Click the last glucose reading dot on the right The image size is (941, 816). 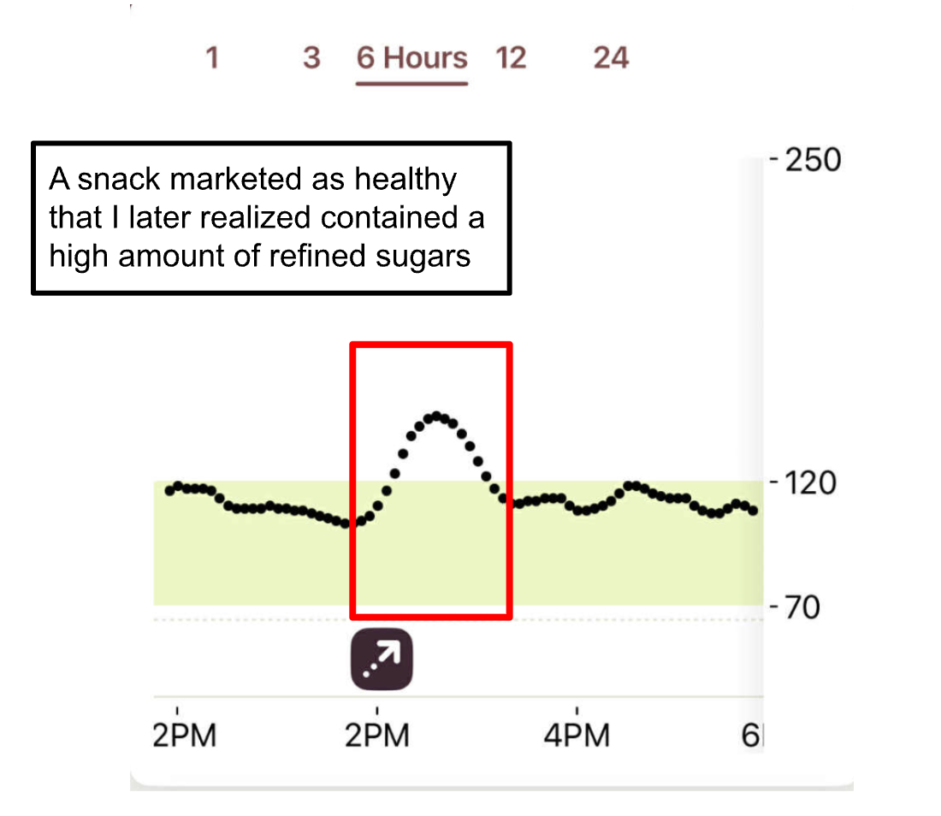(x=754, y=511)
